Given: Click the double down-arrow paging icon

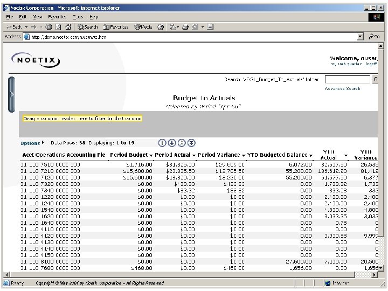Looking at the screenshot, I should tap(192, 143).
